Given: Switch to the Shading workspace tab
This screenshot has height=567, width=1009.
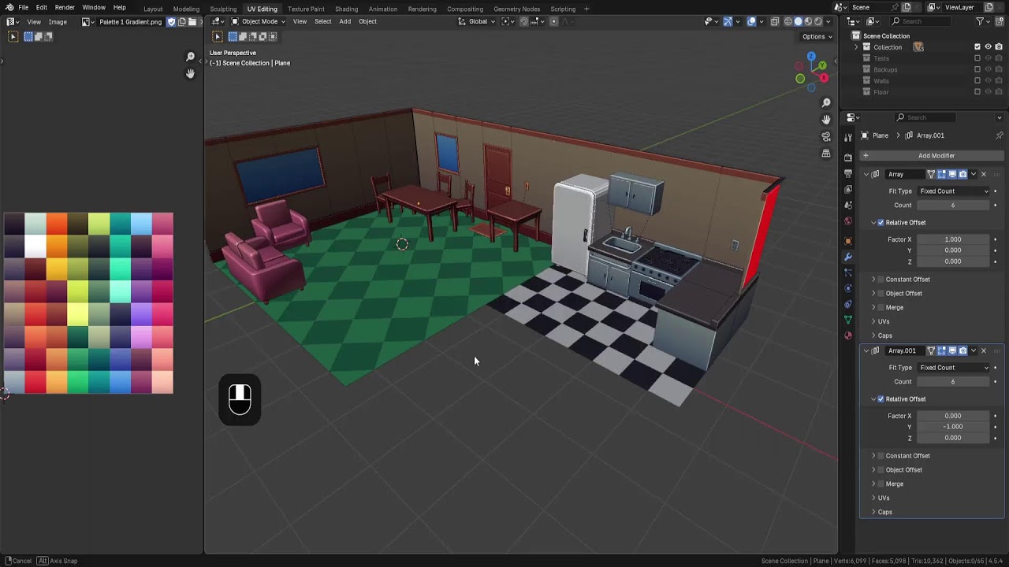Looking at the screenshot, I should point(346,9).
